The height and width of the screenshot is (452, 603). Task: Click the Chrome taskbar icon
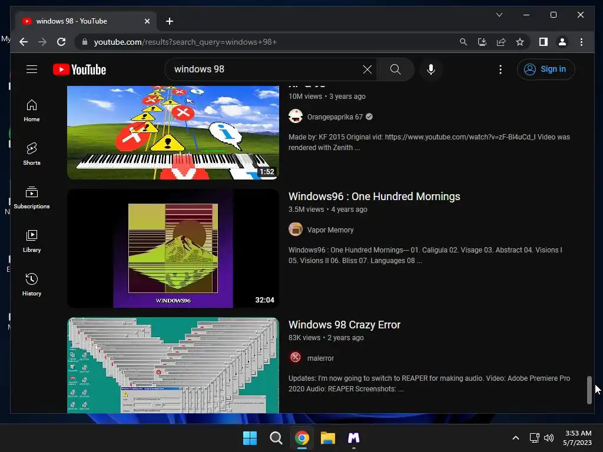tap(302, 438)
